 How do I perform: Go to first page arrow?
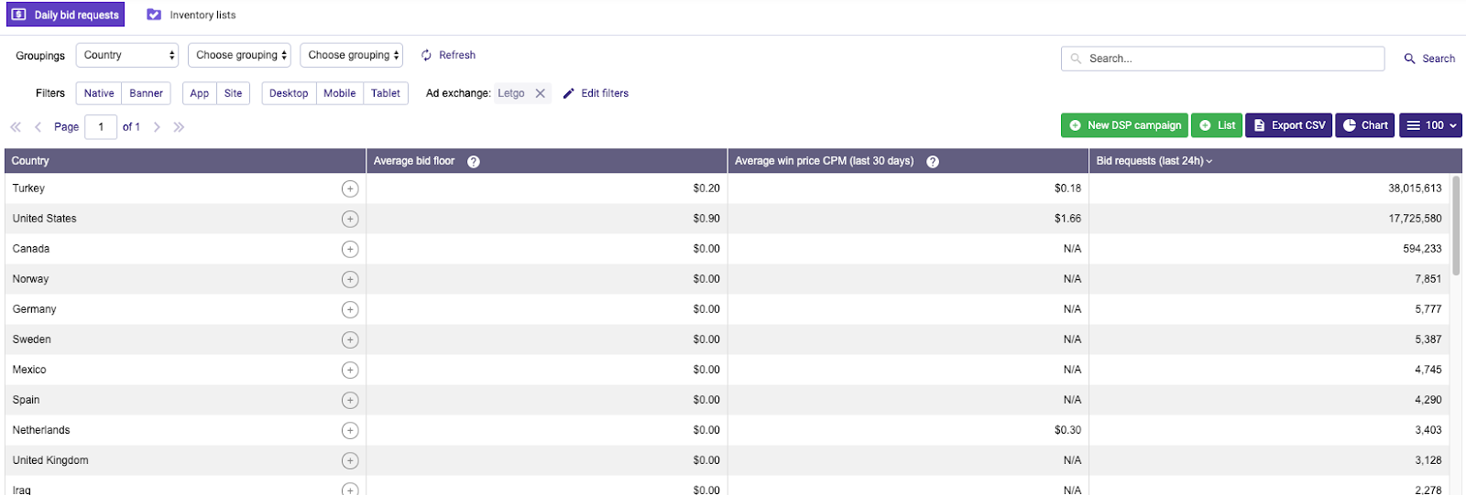tap(16, 127)
